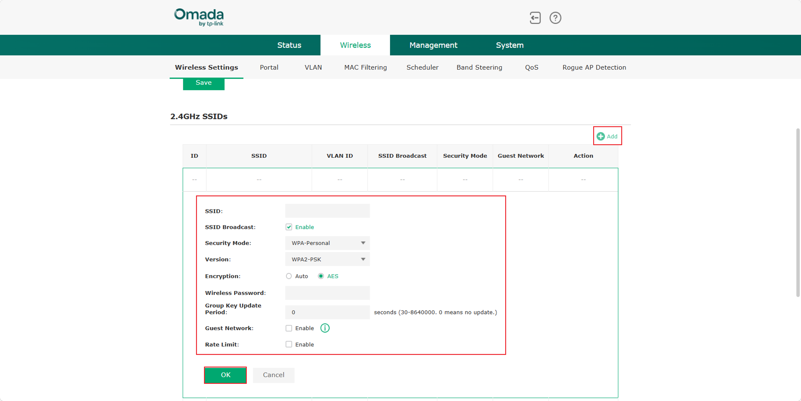Image resolution: width=801 pixels, height=401 pixels.
Task: Click the VLAN ID column header
Action: (339, 156)
